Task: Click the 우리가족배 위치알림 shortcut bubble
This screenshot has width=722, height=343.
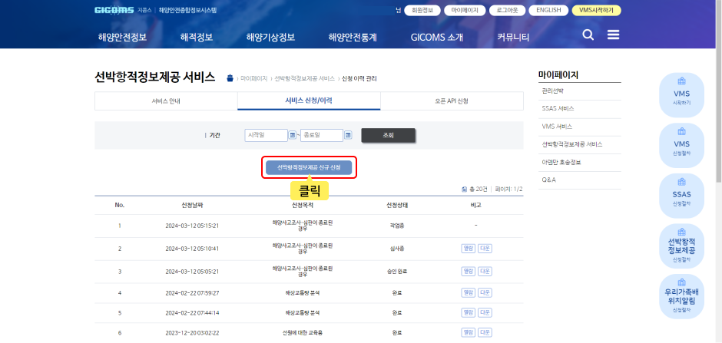Action: (x=681, y=297)
